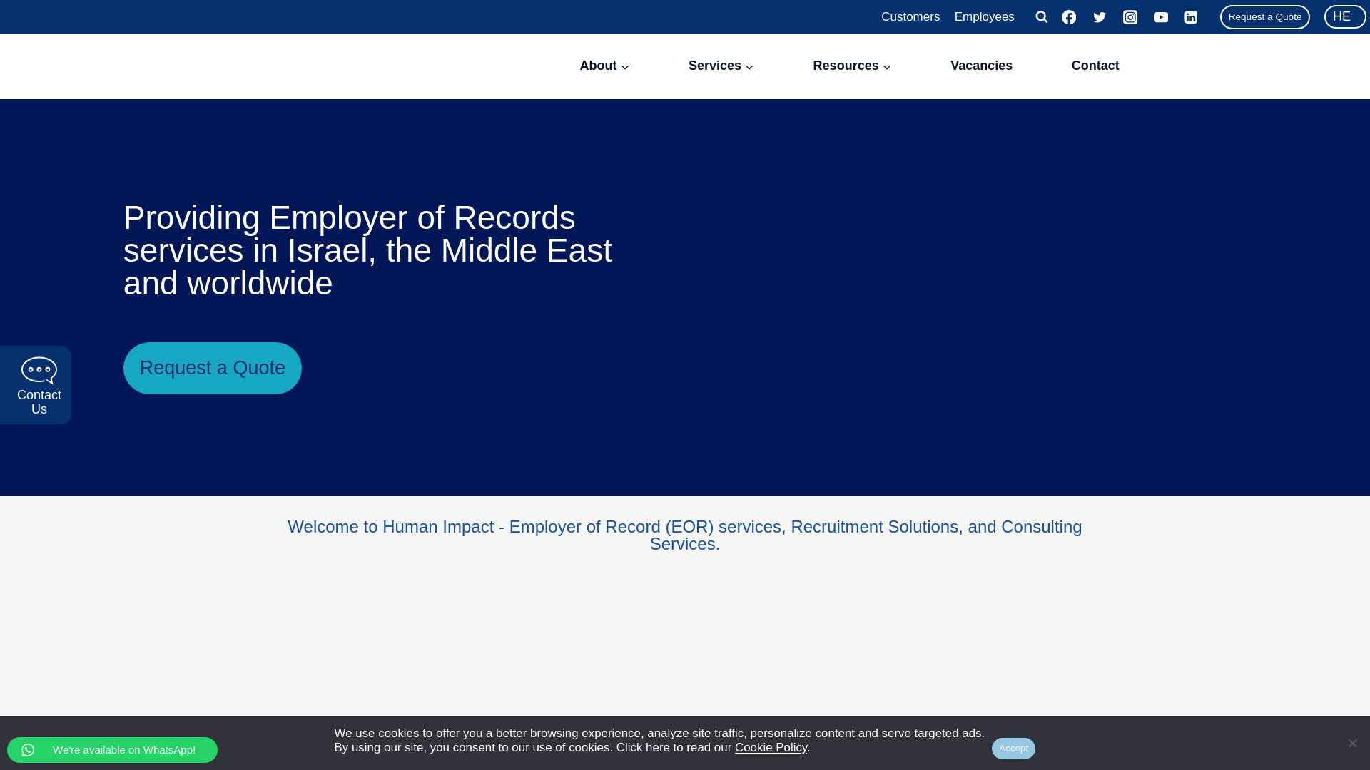Visit the Facebook page icon
1370x770 pixels.
click(x=1069, y=17)
